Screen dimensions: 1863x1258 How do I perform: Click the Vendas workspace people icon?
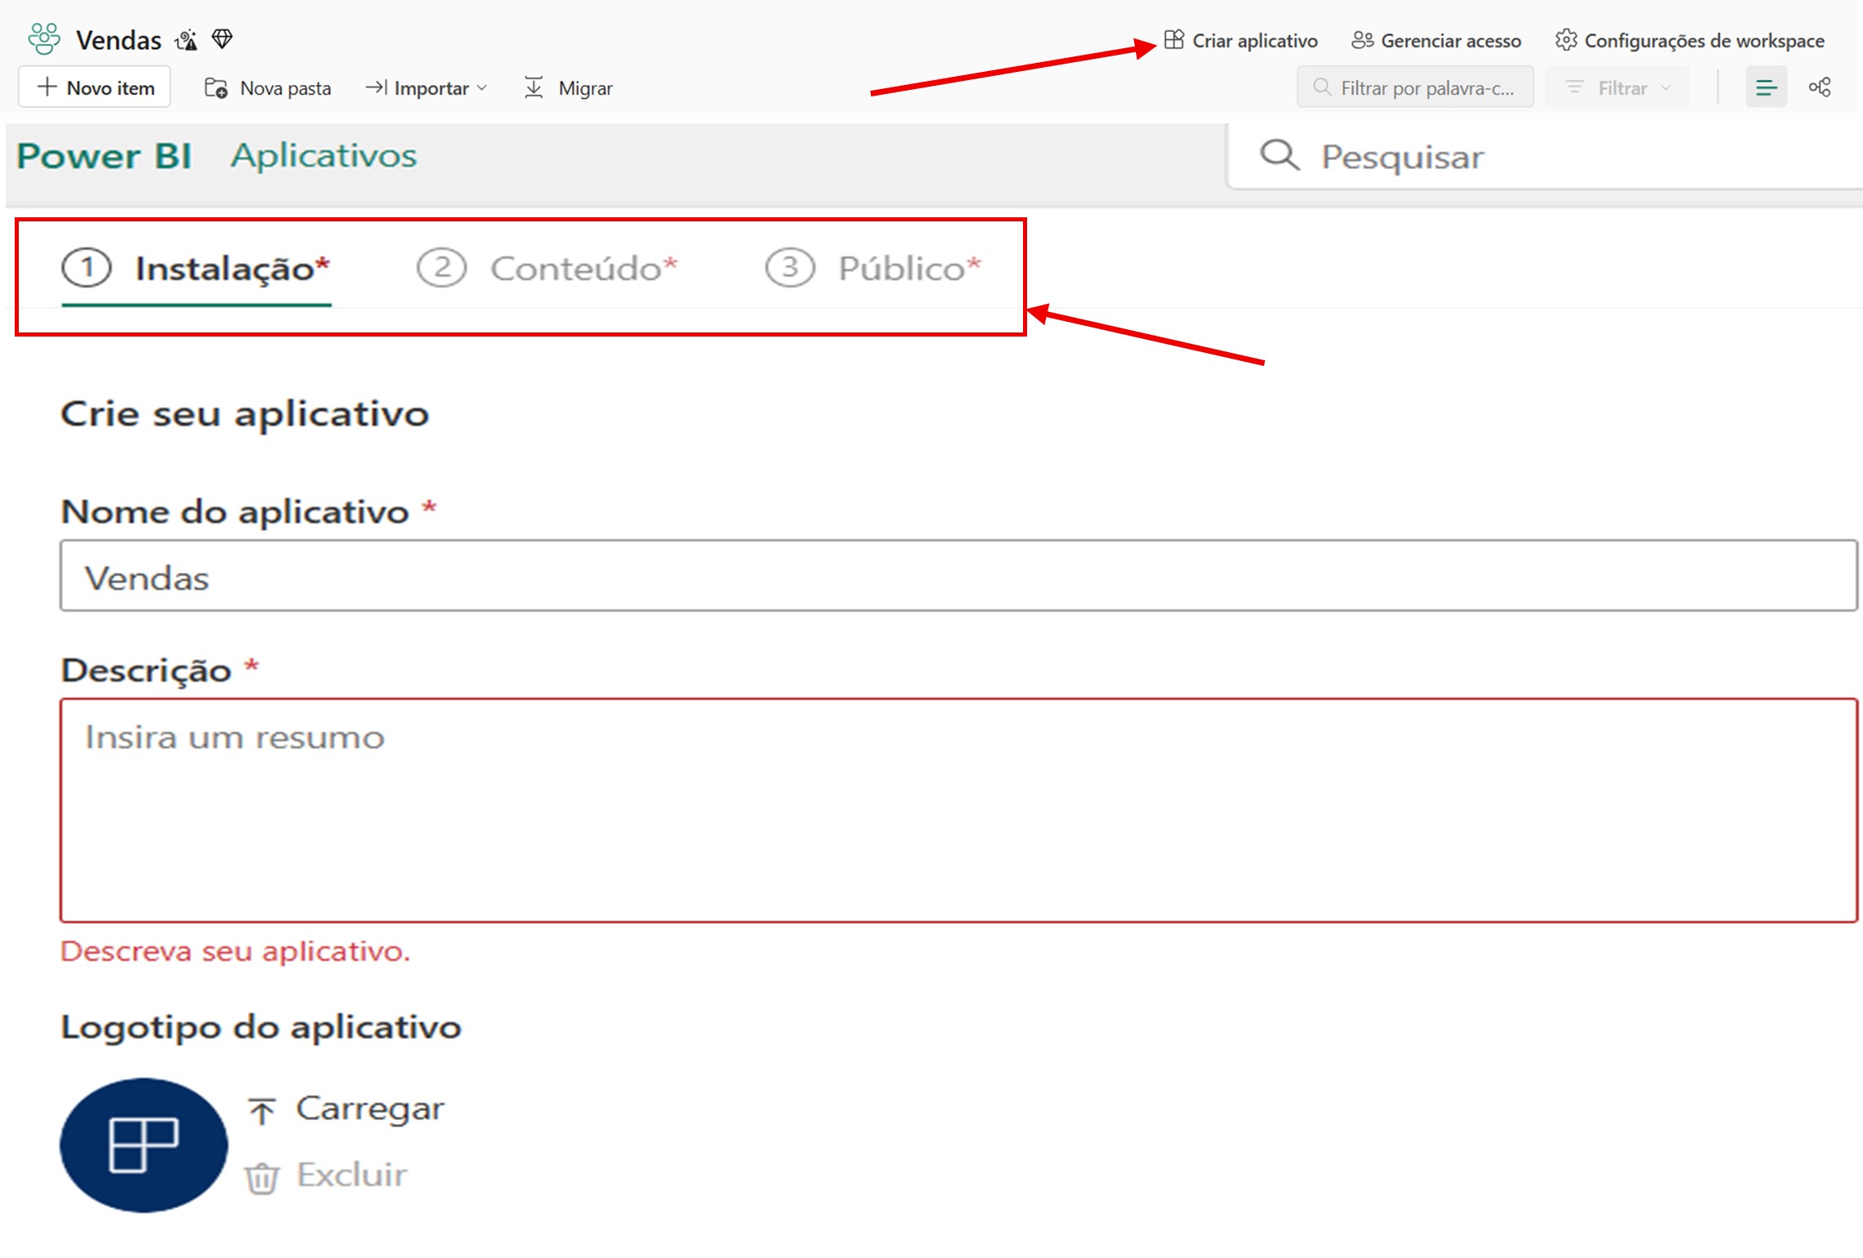tap(44, 38)
